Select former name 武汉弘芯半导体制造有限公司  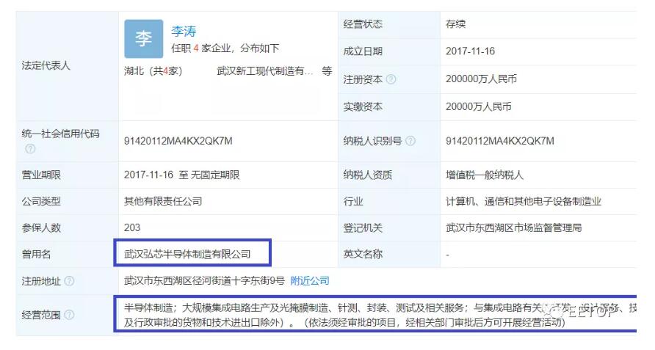187,254
